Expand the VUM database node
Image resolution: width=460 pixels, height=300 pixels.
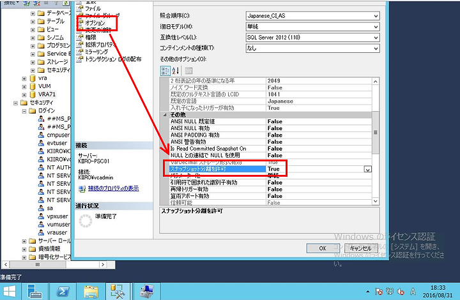click(24, 87)
